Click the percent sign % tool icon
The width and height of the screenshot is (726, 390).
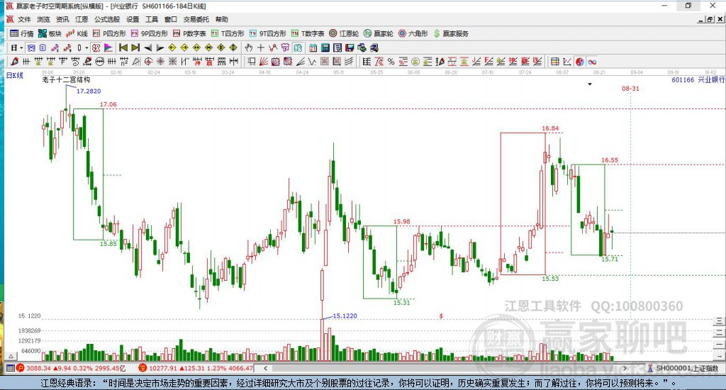391,62
